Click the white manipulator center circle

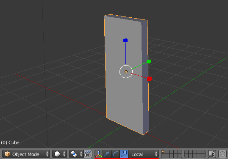click(x=126, y=71)
